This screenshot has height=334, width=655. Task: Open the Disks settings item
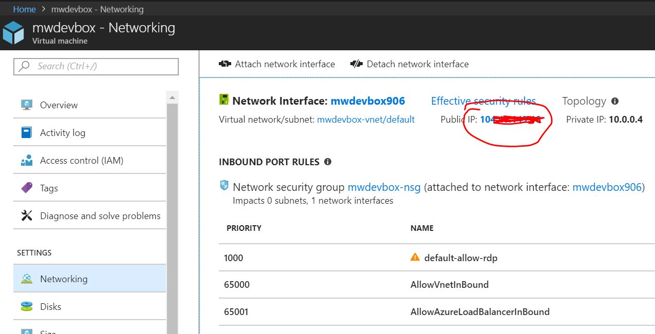tap(89, 306)
